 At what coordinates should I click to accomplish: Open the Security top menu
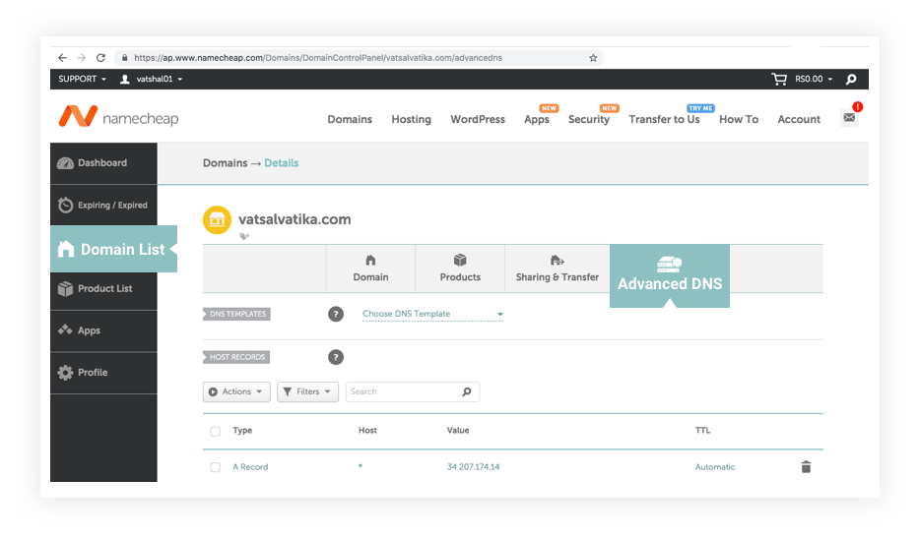(x=589, y=119)
